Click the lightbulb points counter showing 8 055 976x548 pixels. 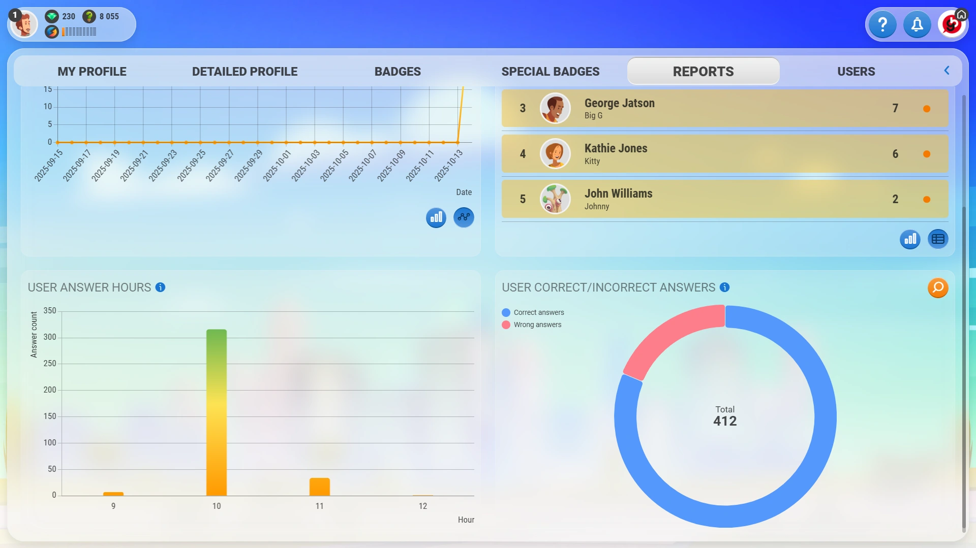click(x=100, y=16)
